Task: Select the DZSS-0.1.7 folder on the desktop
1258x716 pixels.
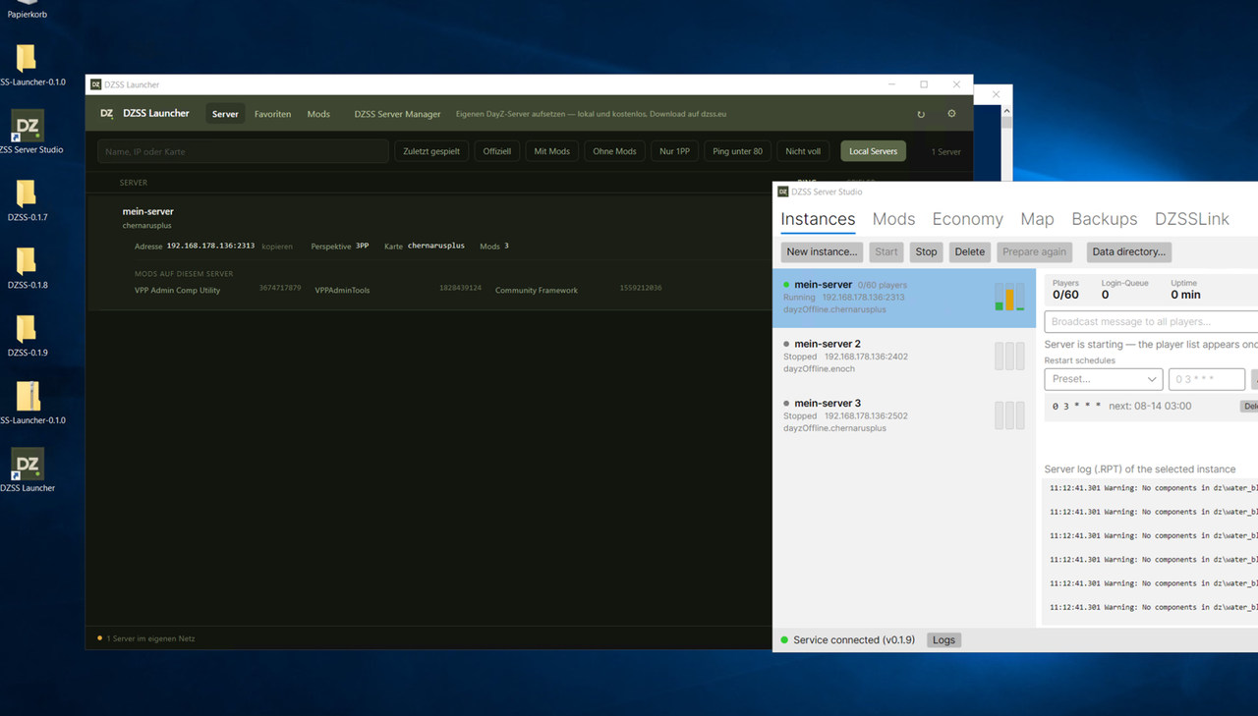Action: pyautogui.click(x=28, y=199)
